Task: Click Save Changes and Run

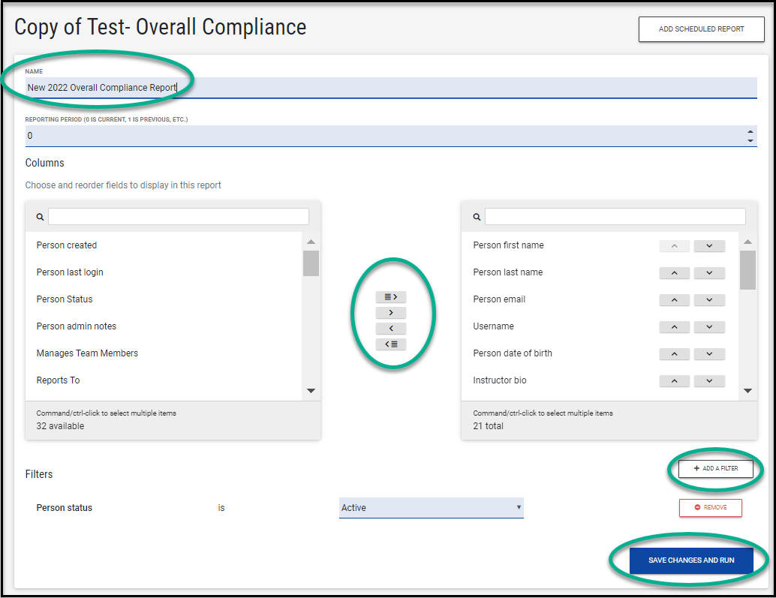Action: [x=690, y=560]
